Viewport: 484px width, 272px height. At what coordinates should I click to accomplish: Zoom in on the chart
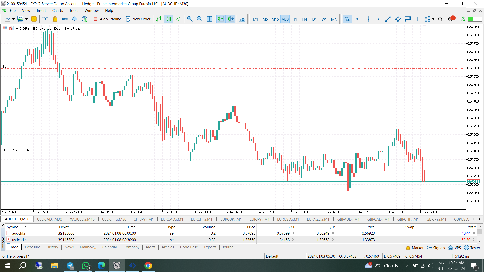[x=190, y=19]
